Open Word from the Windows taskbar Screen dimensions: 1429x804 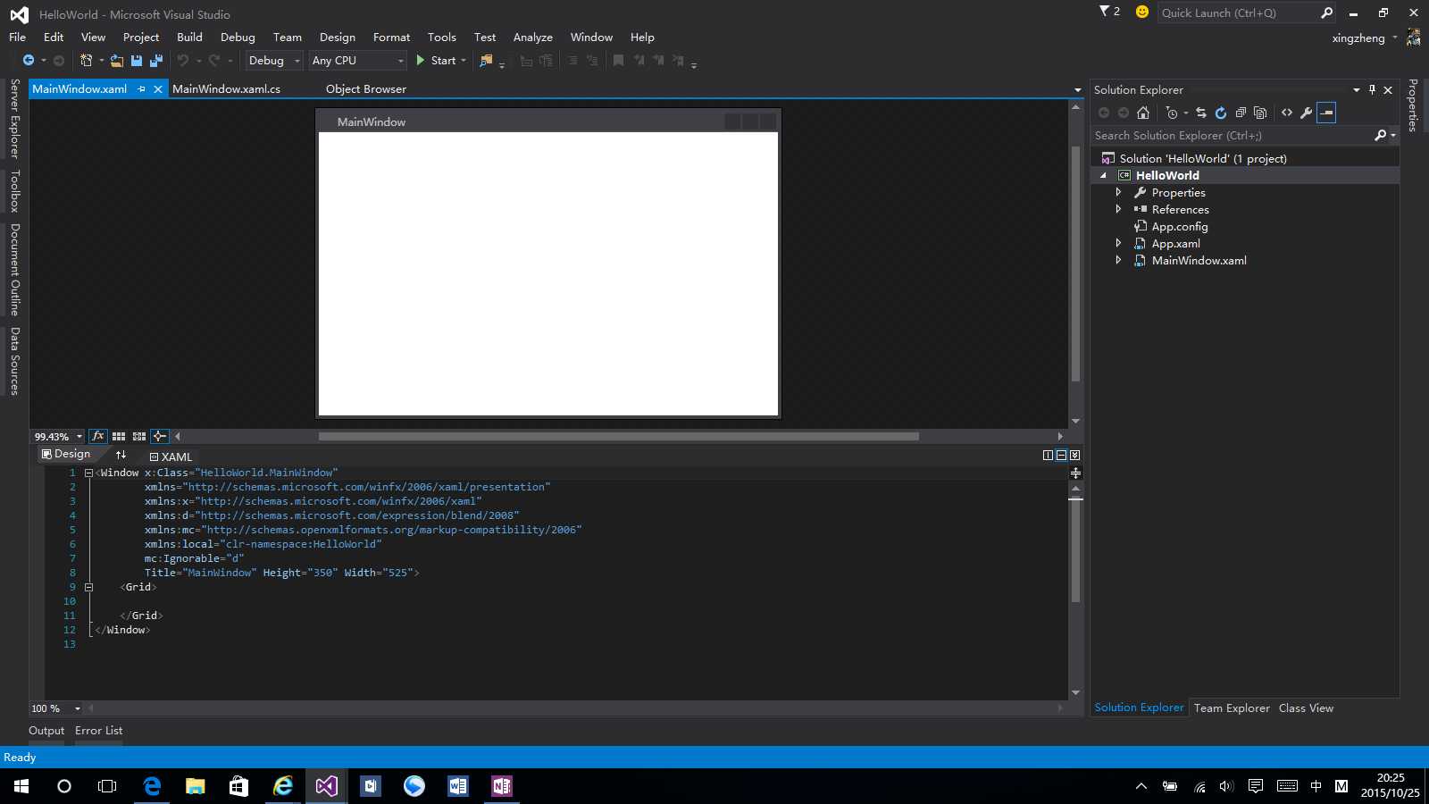458,786
